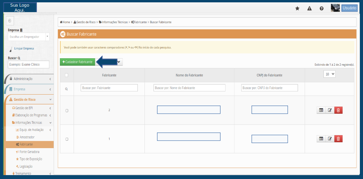Open the 10 records-per-page dropdown

[x=329, y=74]
